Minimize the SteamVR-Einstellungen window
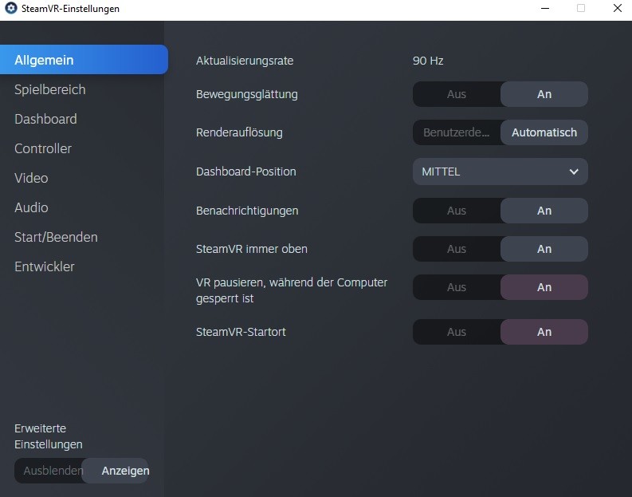This screenshot has width=632, height=497. click(x=545, y=8)
